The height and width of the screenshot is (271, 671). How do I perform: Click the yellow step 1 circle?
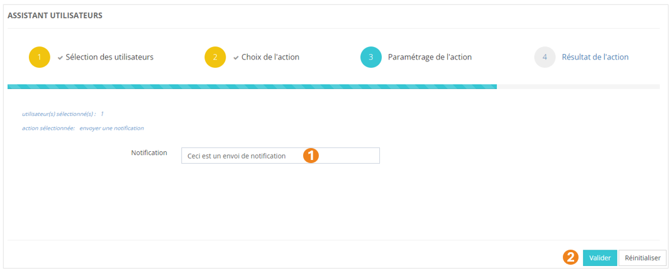coord(39,57)
